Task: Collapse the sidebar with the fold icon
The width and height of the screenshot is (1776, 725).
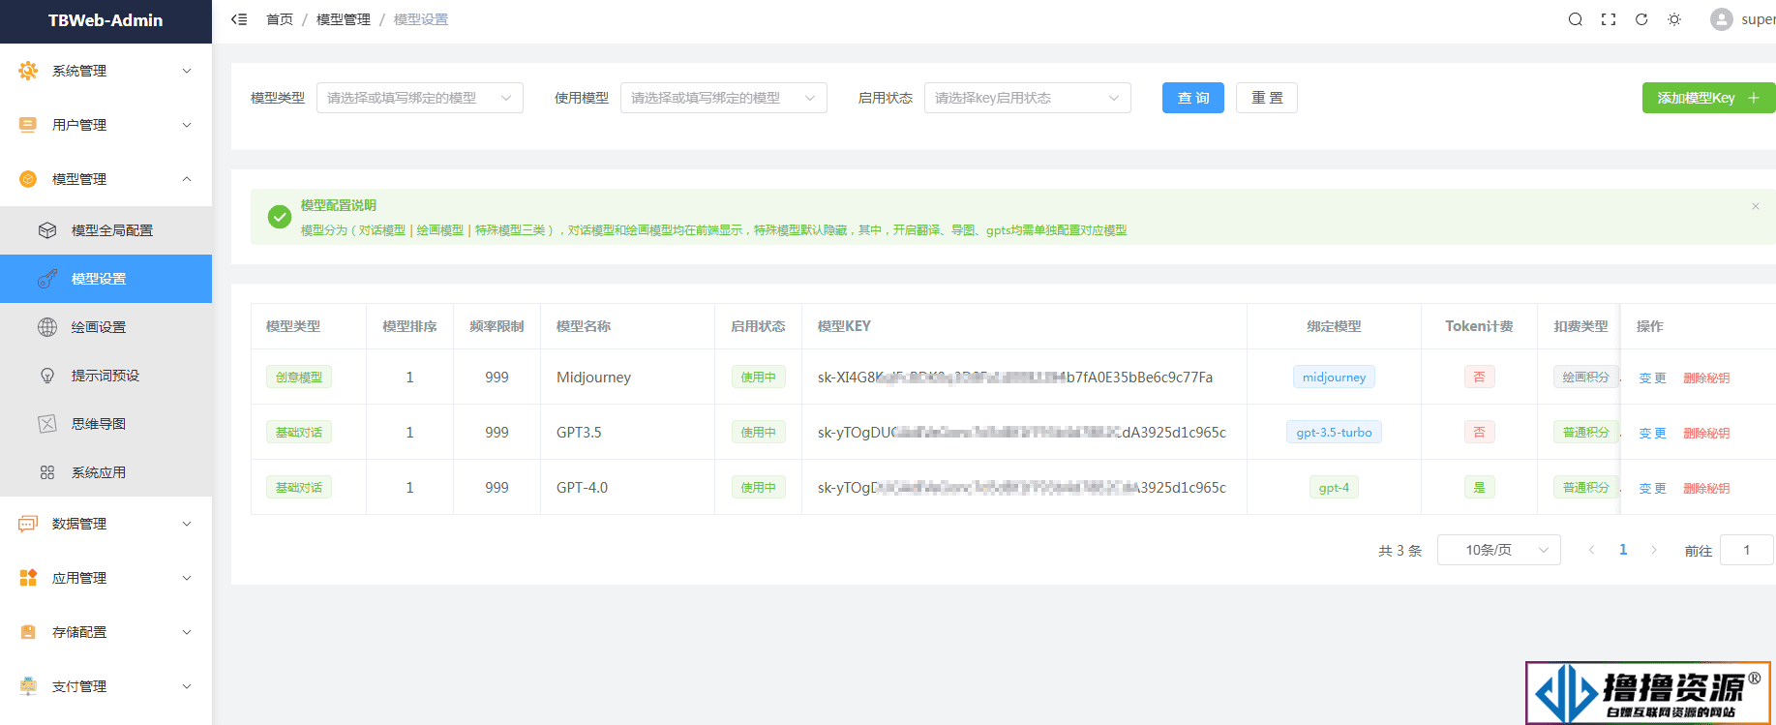Action: [239, 19]
